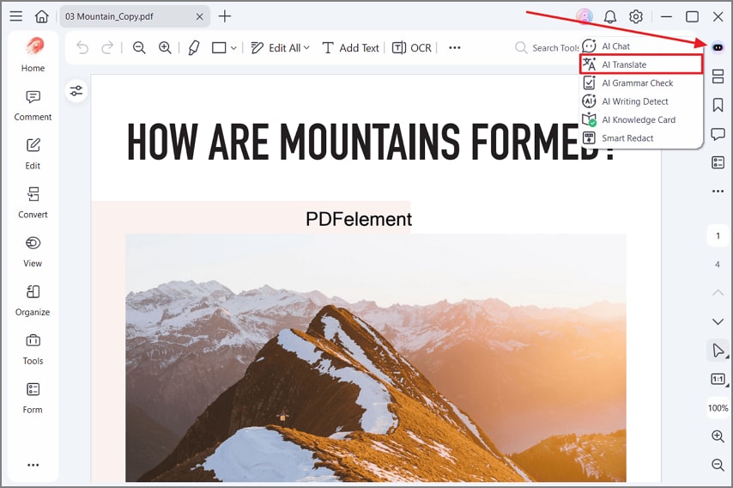Screen dimensions: 733x488
Task: Select the highlighter pen tool
Action: pyautogui.click(x=194, y=48)
